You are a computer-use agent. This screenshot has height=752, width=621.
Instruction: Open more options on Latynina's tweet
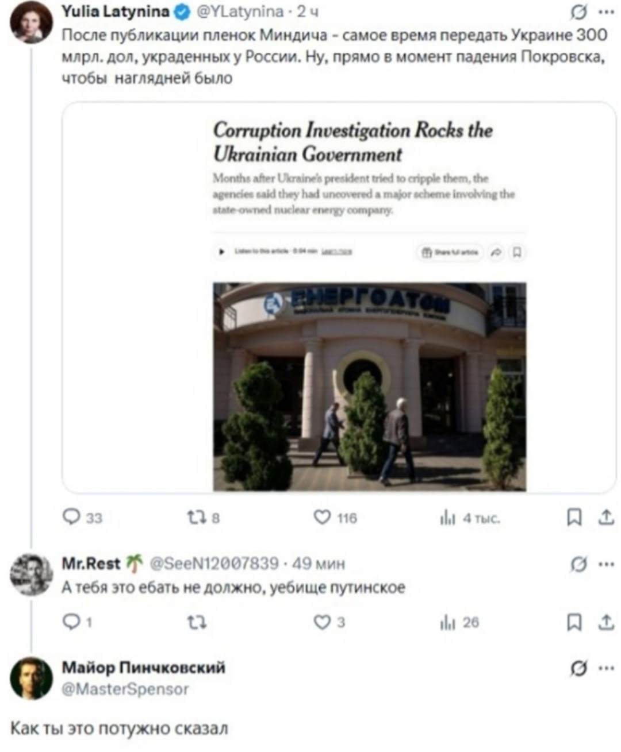tap(605, 11)
